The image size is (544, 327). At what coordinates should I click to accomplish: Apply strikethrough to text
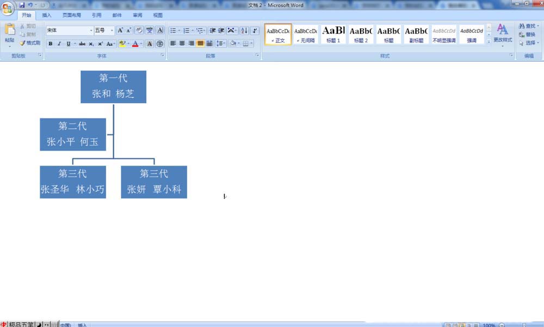click(x=82, y=43)
